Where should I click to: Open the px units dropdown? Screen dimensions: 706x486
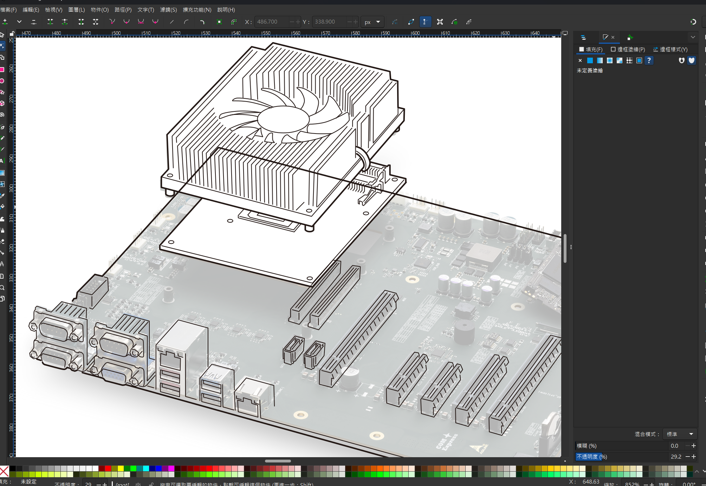tap(372, 22)
